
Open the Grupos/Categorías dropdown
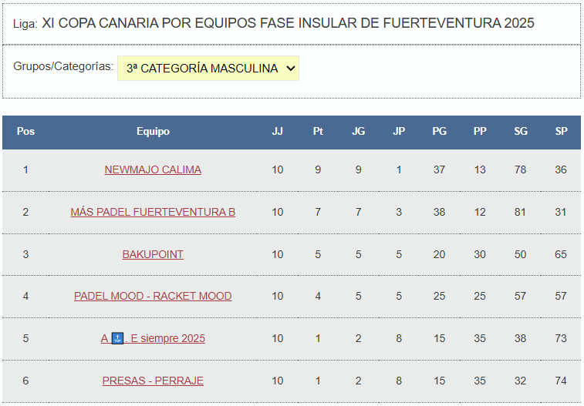tap(208, 68)
